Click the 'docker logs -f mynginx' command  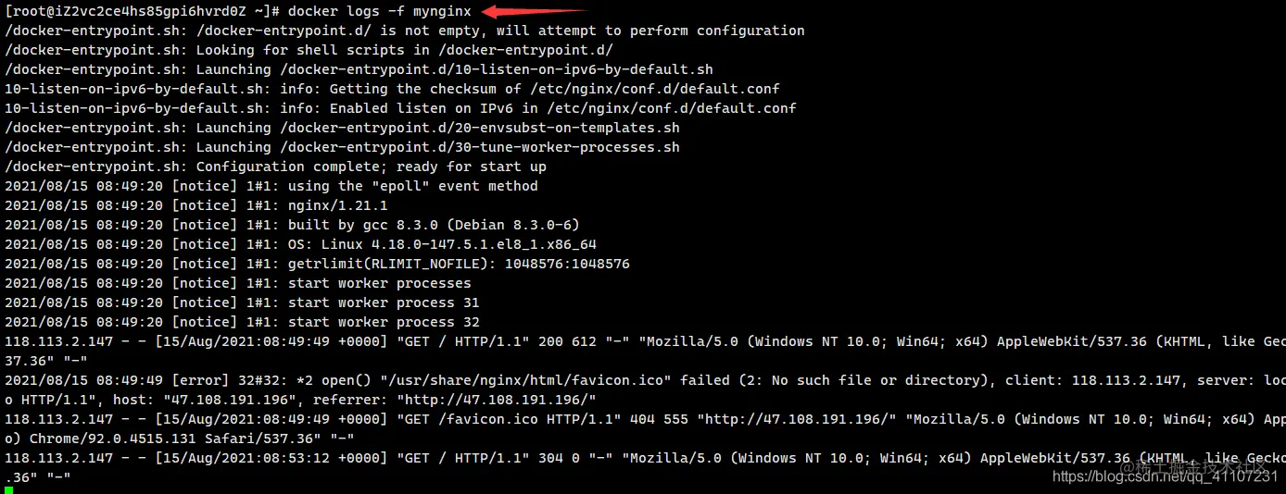(379, 11)
